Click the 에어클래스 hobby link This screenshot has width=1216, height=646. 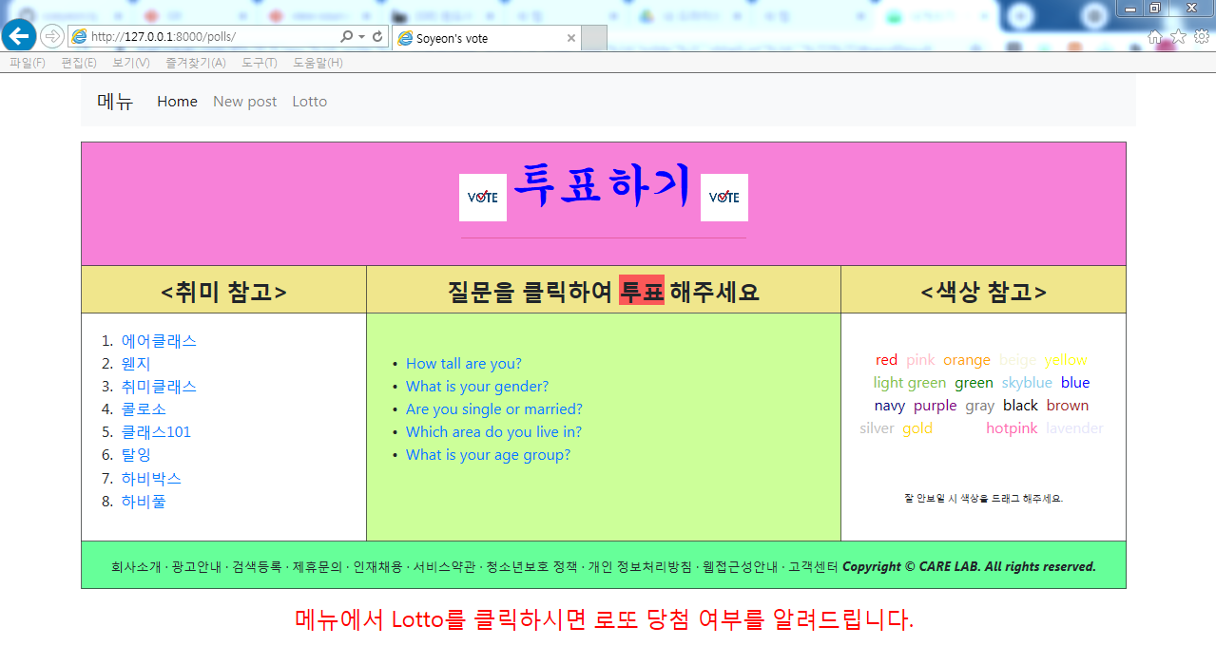click(158, 340)
